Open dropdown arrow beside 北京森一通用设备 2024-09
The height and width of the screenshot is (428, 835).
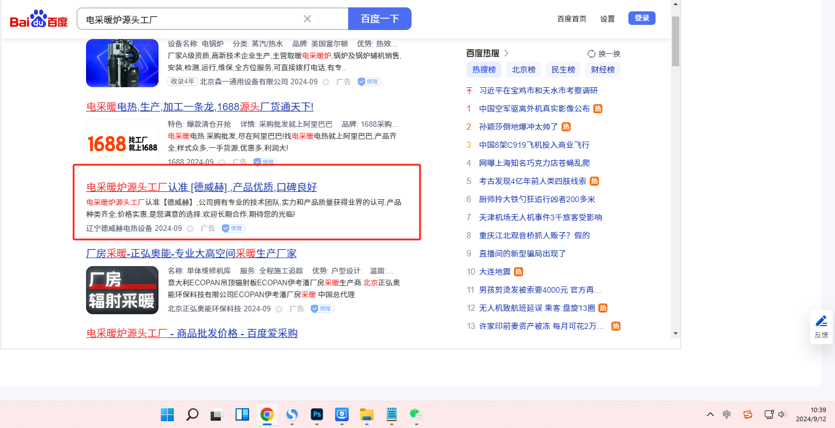[x=326, y=82]
